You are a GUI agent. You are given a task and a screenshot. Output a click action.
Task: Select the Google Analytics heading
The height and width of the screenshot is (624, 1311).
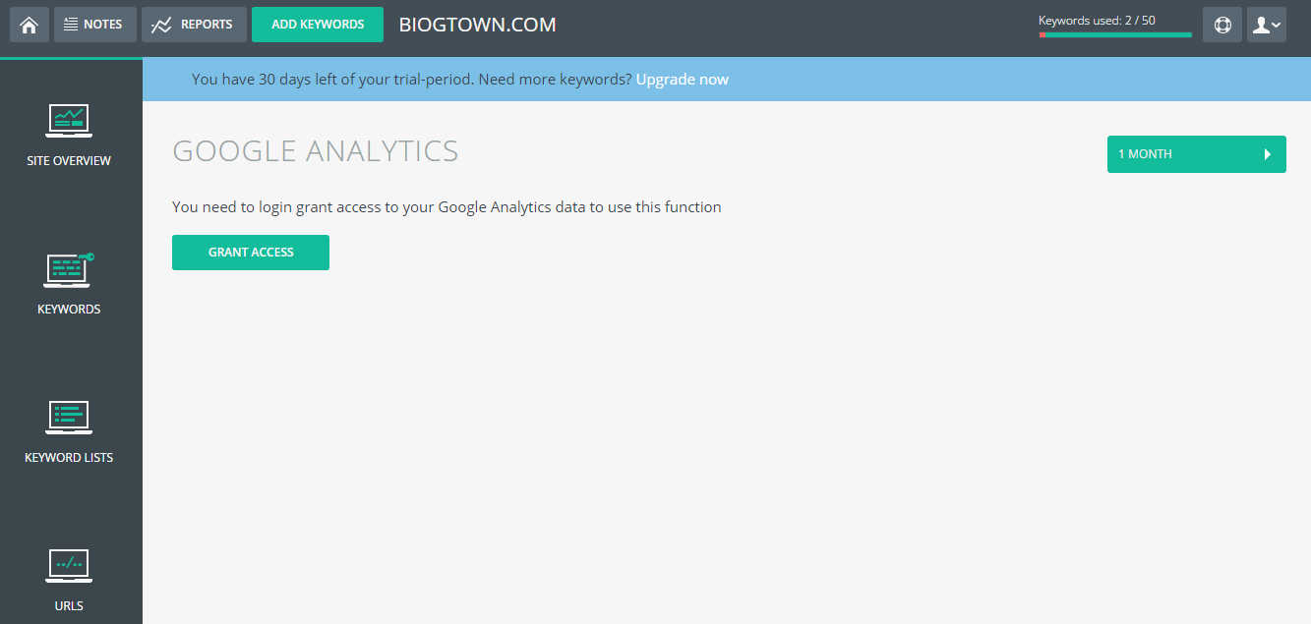click(316, 151)
